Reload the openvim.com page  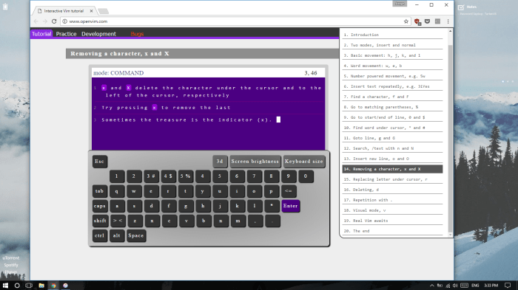tap(54, 21)
